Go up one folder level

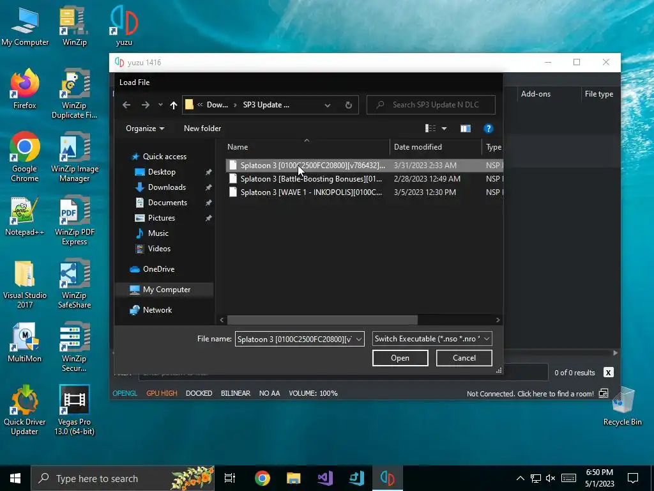pyautogui.click(x=174, y=105)
